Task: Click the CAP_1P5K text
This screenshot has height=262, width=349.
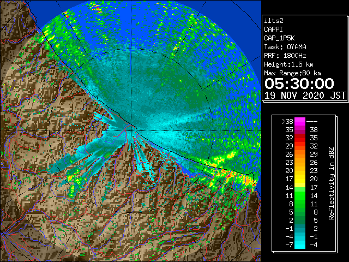Action: pos(279,38)
